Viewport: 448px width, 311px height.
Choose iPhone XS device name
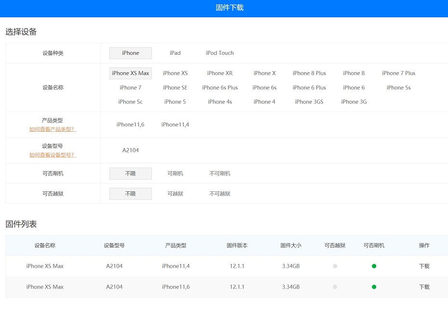tap(175, 73)
